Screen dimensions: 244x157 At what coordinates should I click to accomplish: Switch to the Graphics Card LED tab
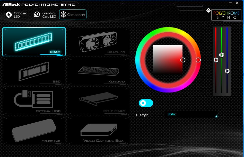click(45, 15)
